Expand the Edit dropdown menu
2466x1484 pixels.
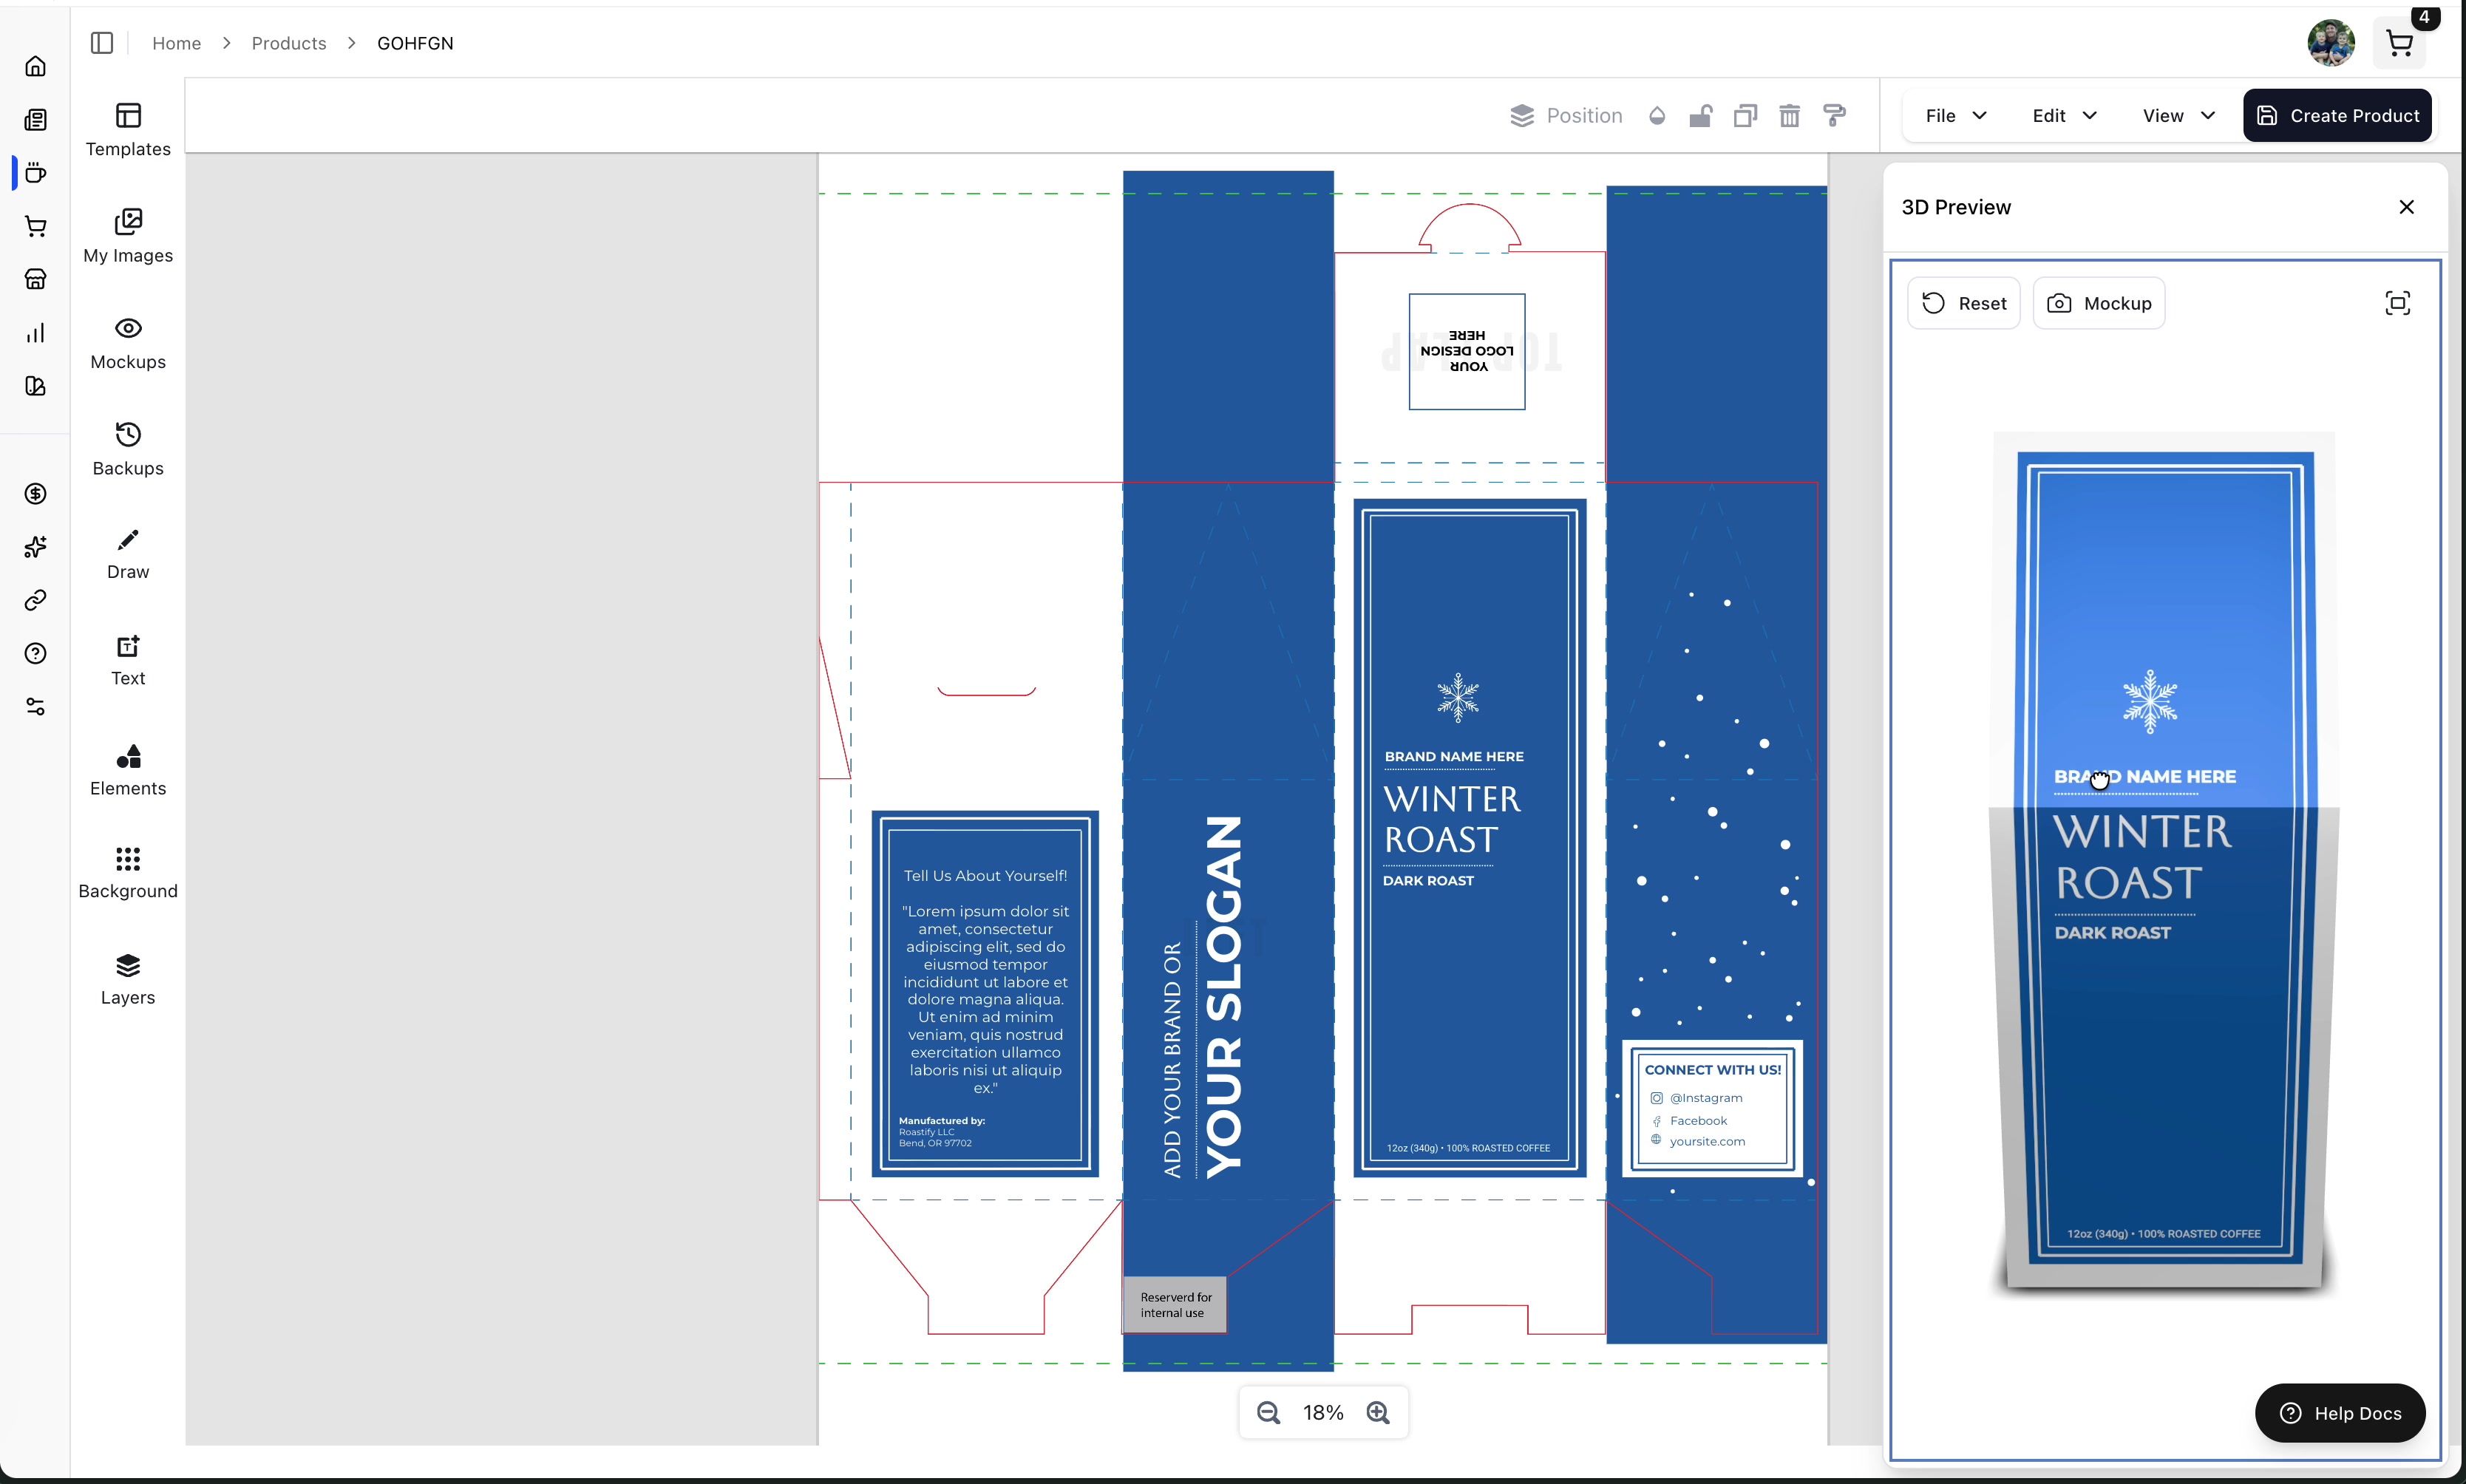(x=2064, y=116)
